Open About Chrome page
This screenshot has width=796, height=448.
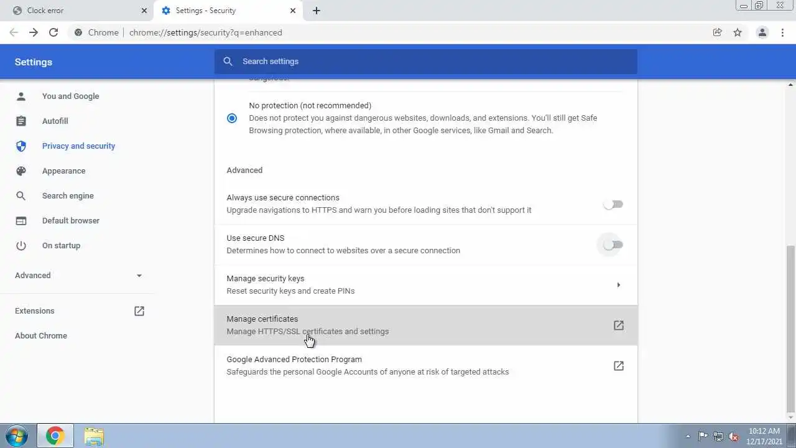(x=40, y=335)
